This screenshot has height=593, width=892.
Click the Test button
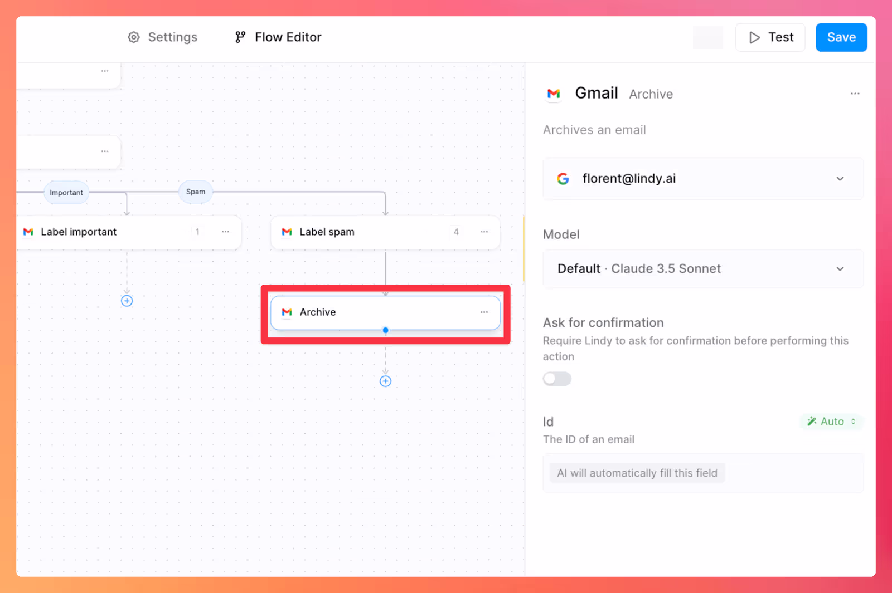click(x=770, y=37)
